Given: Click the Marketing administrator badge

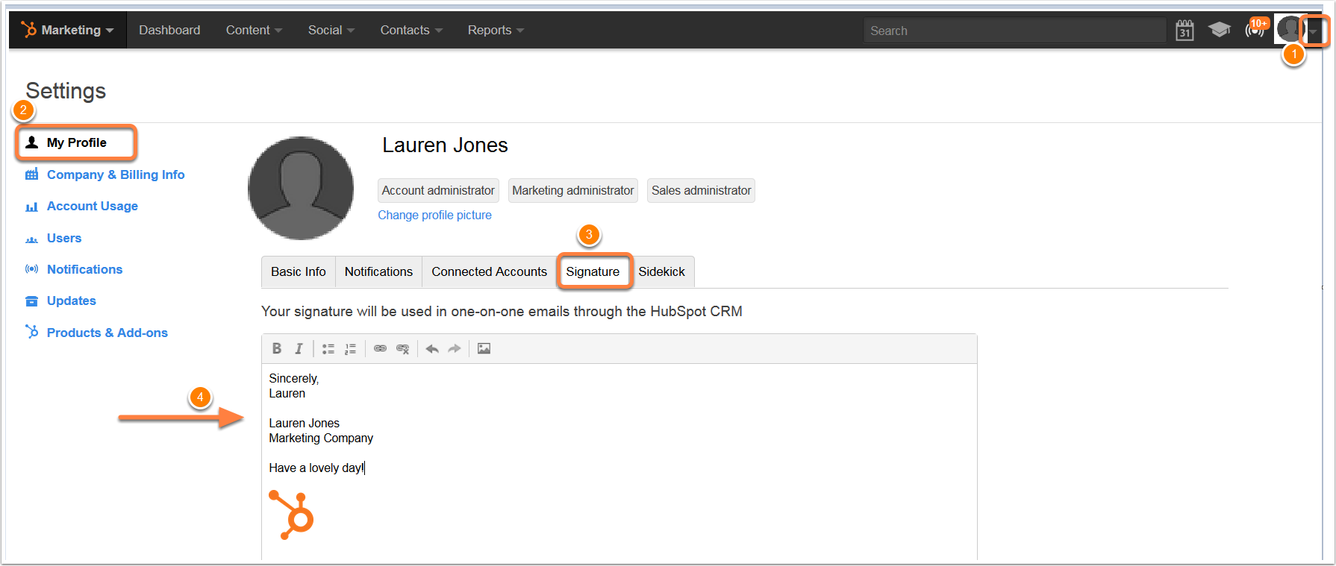Looking at the screenshot, I should pyautogui.click(x=573, y=190).
